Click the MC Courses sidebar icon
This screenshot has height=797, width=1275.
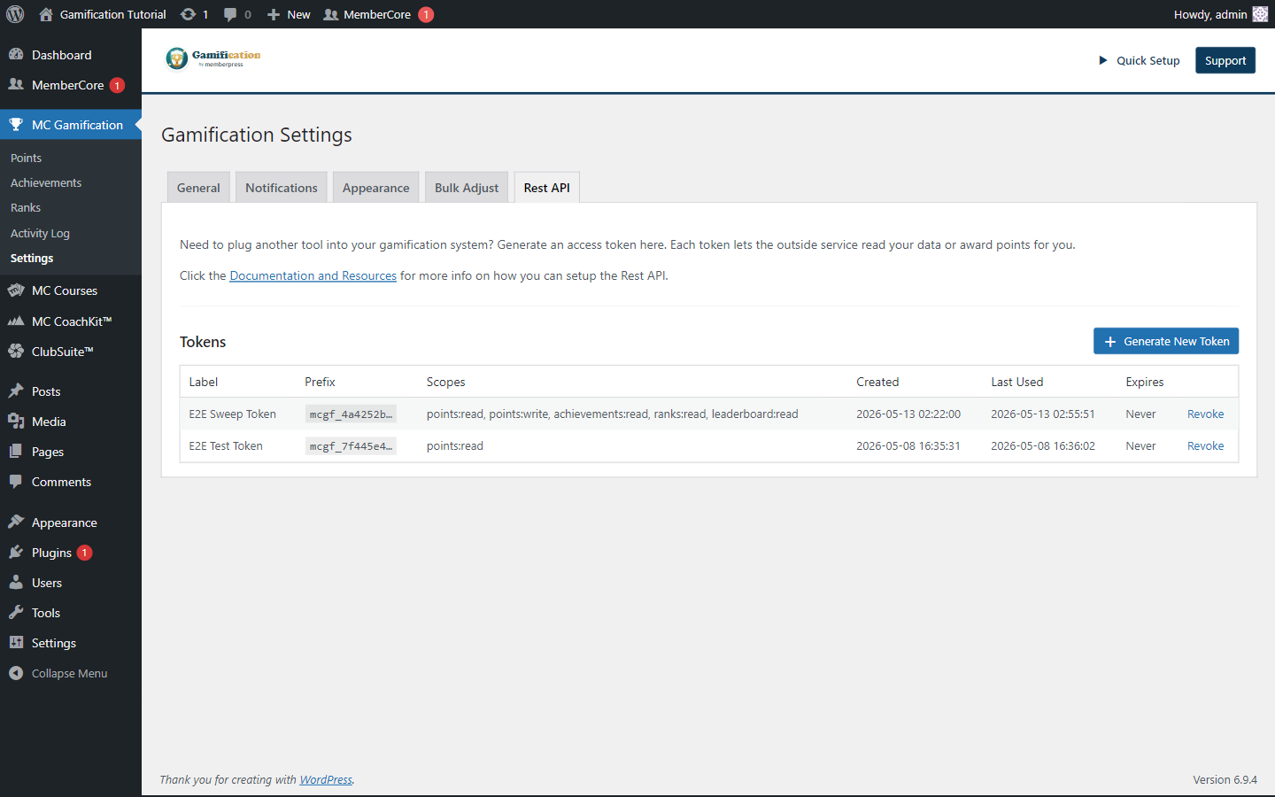tap(16, 290)
